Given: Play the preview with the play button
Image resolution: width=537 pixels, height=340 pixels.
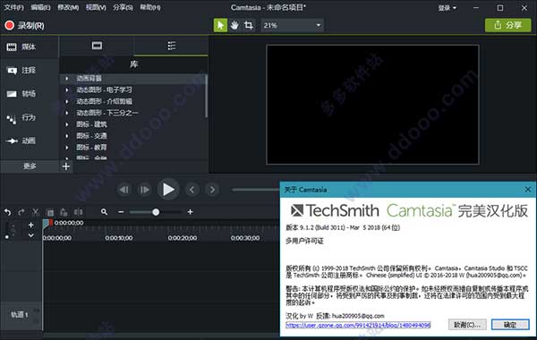Looking at the screenshot, I should click(x=168, y=190).
